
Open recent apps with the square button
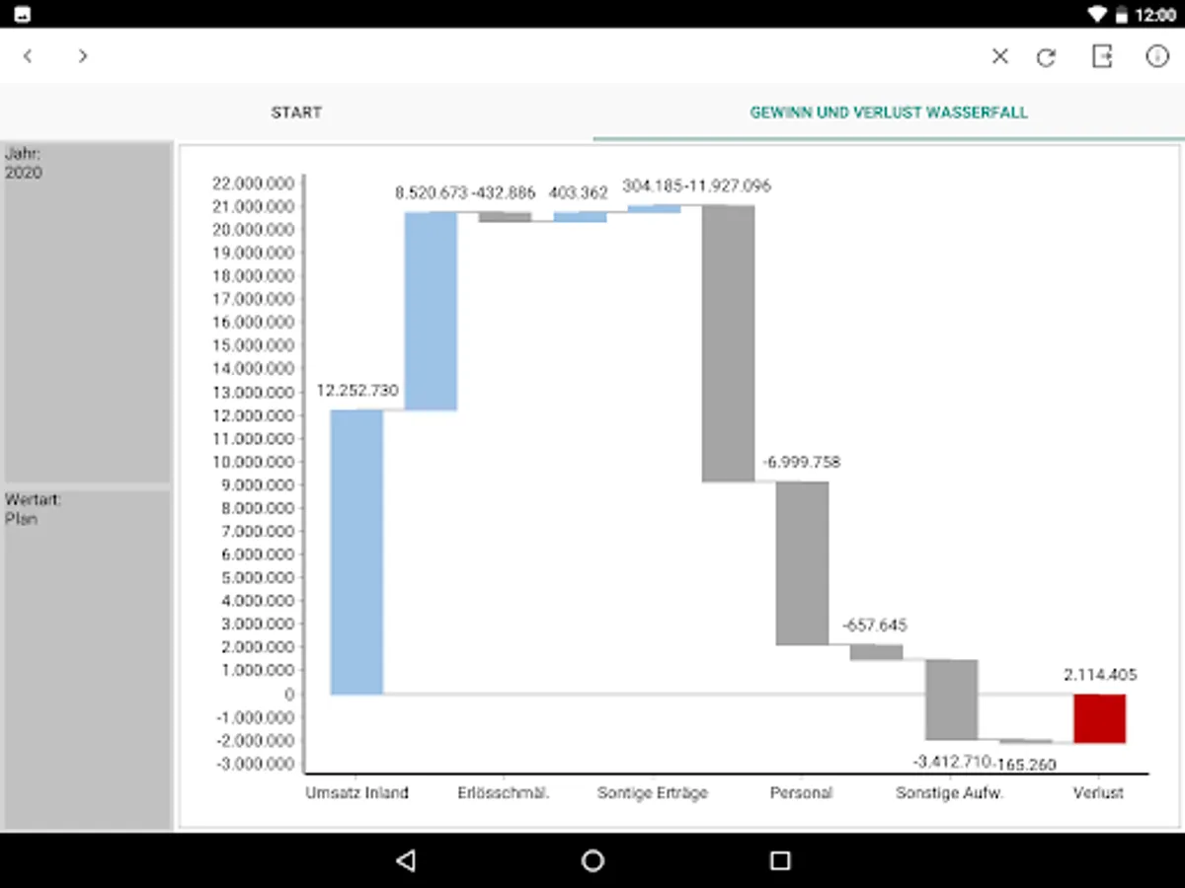click(x=777, y=860)
